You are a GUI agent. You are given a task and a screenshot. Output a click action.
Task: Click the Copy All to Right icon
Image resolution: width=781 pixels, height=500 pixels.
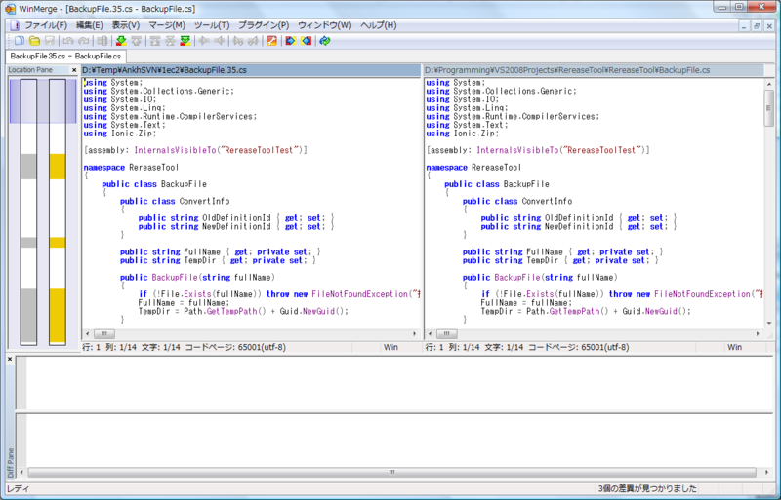(x=290, y=41)
